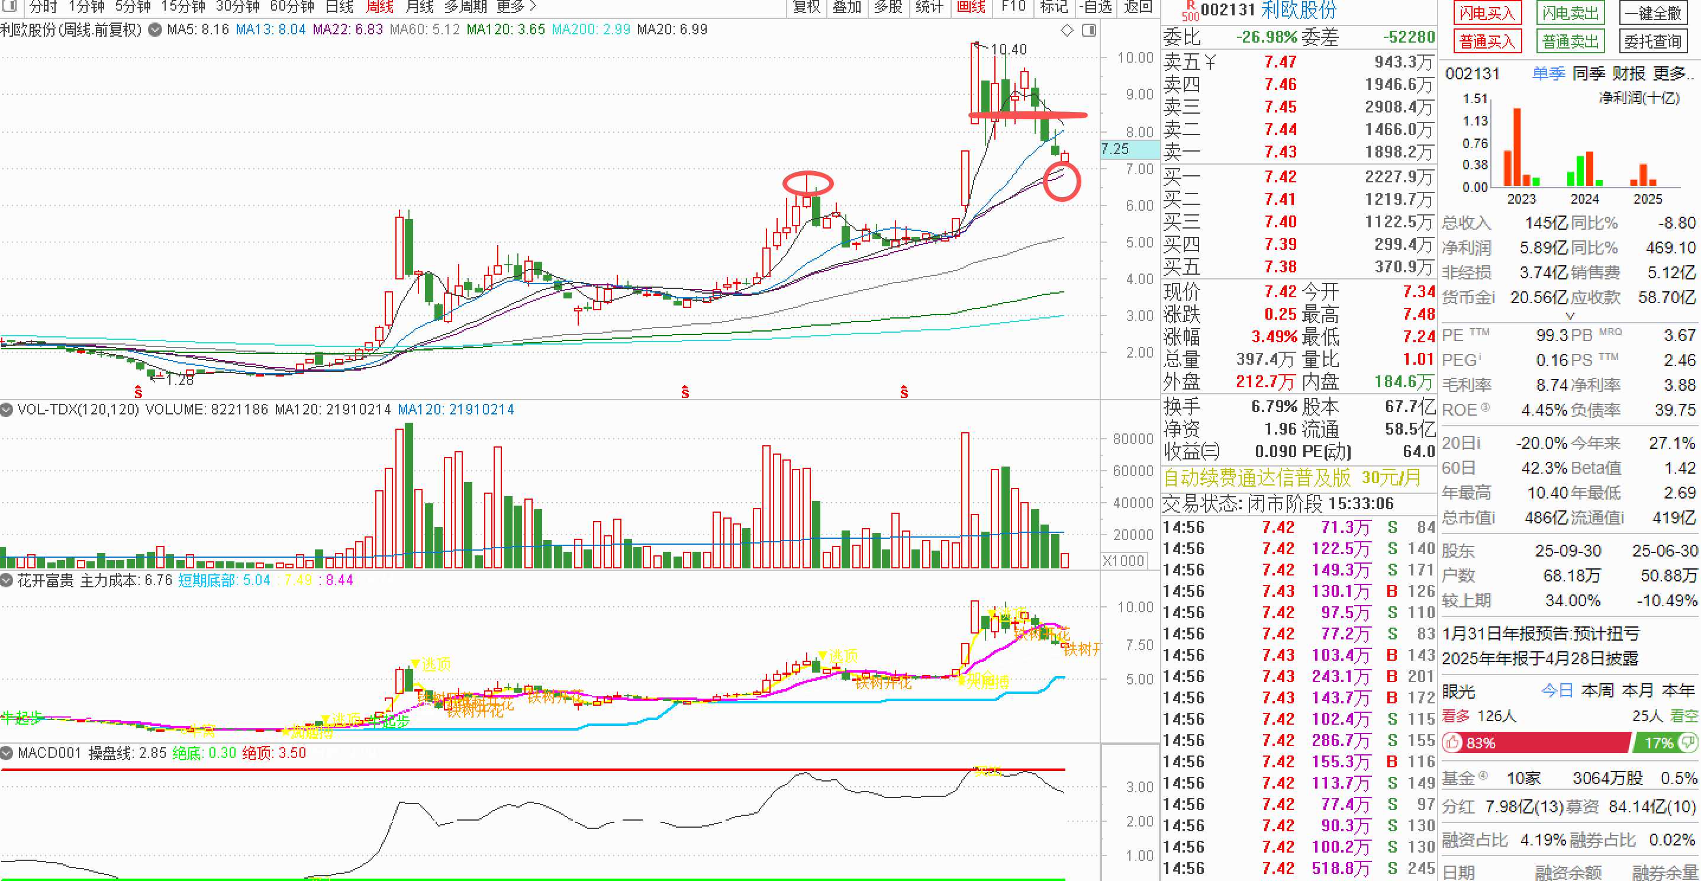1701x881 pixels.
Task: Select the 本周 sentiment period link
Action: pos(1597,691)
